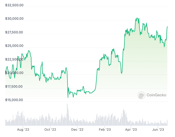Select the Dec '22 date label
Image resolution: width=175 pixels, height=137 pixels.
tap(77, 130)
